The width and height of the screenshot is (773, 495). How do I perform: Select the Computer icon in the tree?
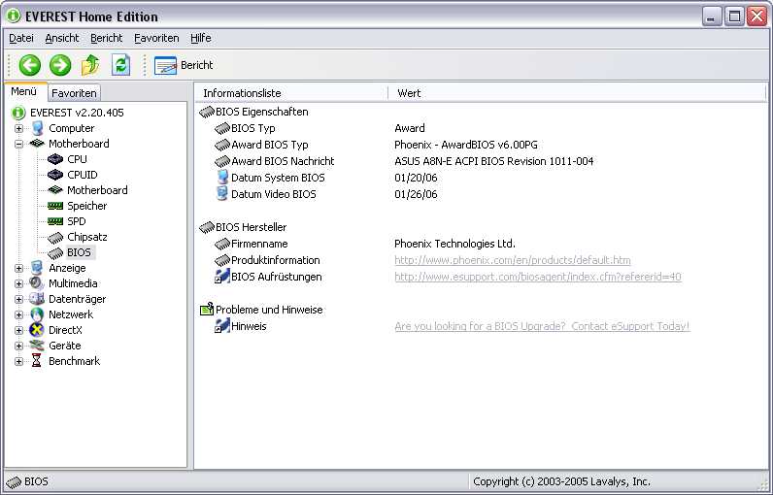pyautogui.click(x=37, y=128)
